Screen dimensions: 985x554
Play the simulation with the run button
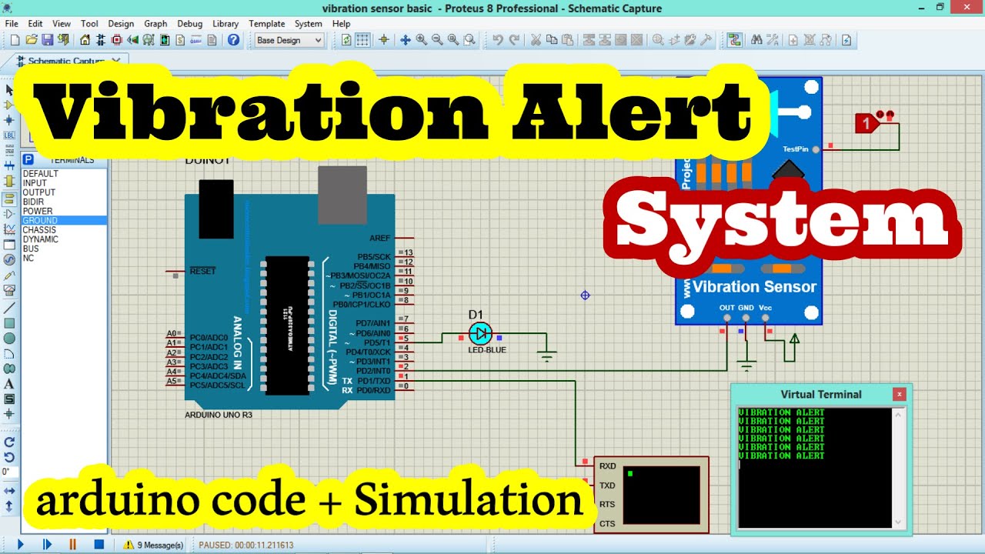pyautogui.click(x=21, y=544)
